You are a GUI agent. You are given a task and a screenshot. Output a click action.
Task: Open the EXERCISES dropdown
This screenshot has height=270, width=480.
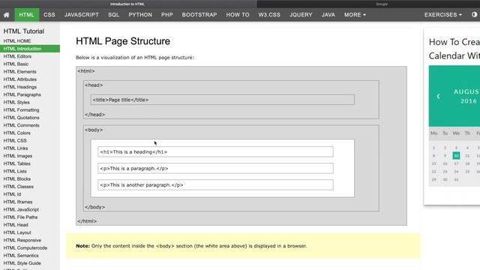[443, 15]
